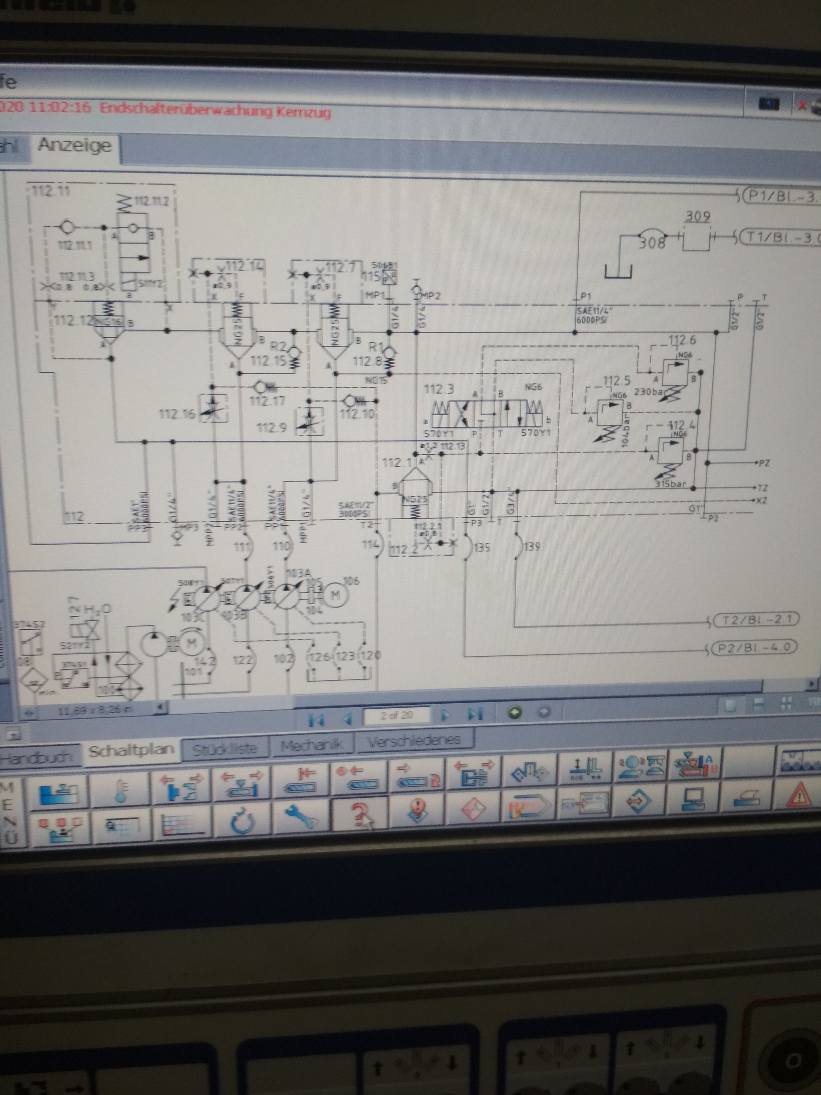Click the camera screenshot icon
Image resolution: width=821 pixels, height=1095 pixels.
769,103
